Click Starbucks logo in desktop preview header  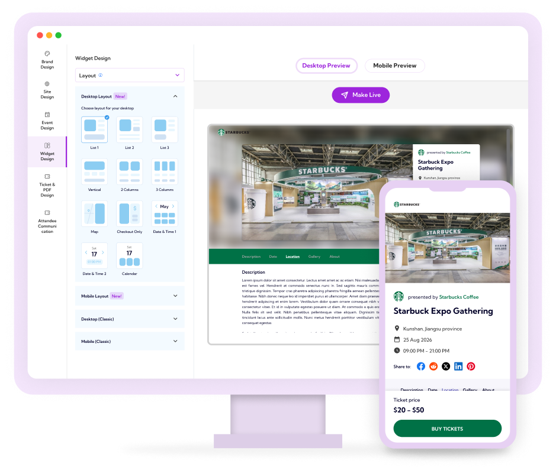tap(234, 132)
